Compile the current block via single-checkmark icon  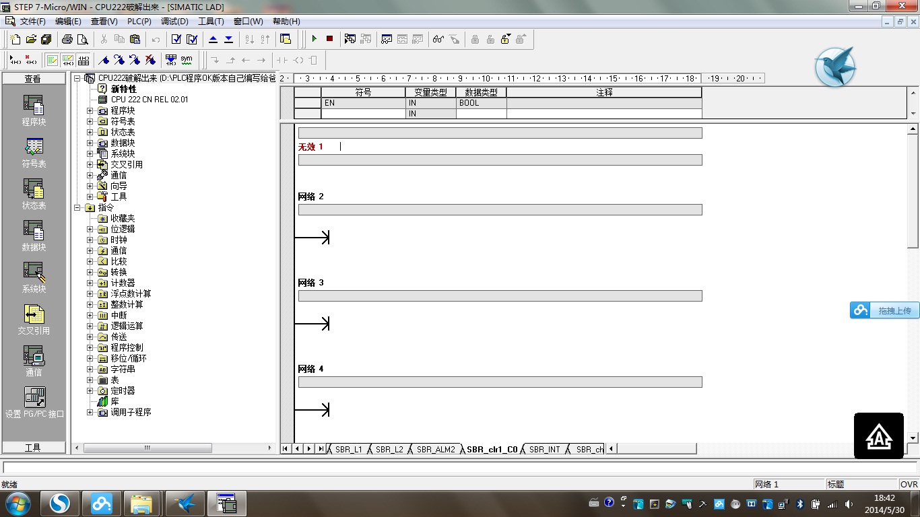[x=176, y=39]
